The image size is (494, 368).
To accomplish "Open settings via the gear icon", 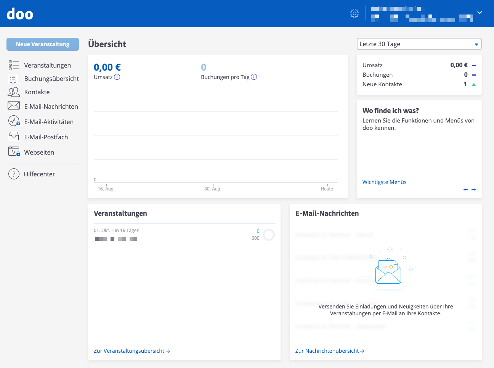I will tap(354, 13).
